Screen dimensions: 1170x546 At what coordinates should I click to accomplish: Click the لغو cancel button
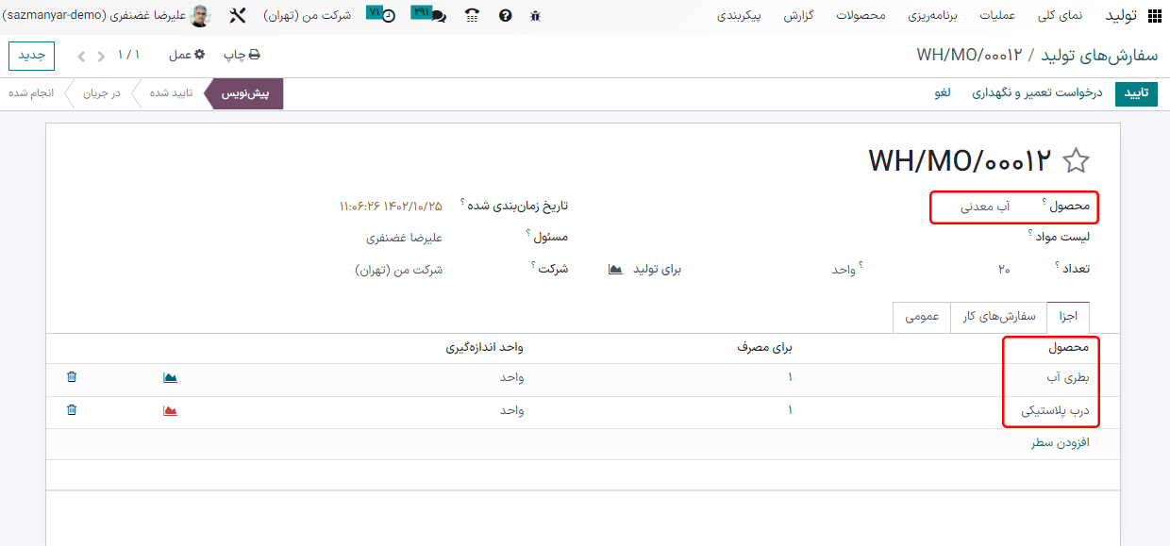[x=943, y=93]
